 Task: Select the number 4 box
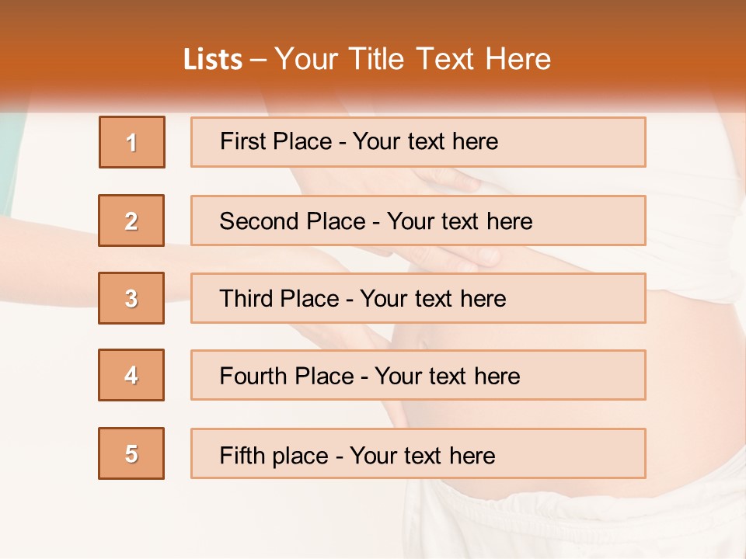[x=131, y=375]
